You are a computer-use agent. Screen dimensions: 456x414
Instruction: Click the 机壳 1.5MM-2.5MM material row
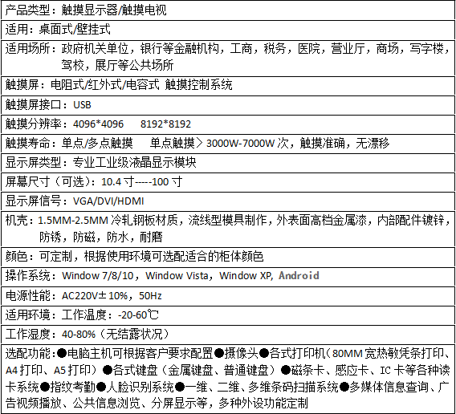228,229
